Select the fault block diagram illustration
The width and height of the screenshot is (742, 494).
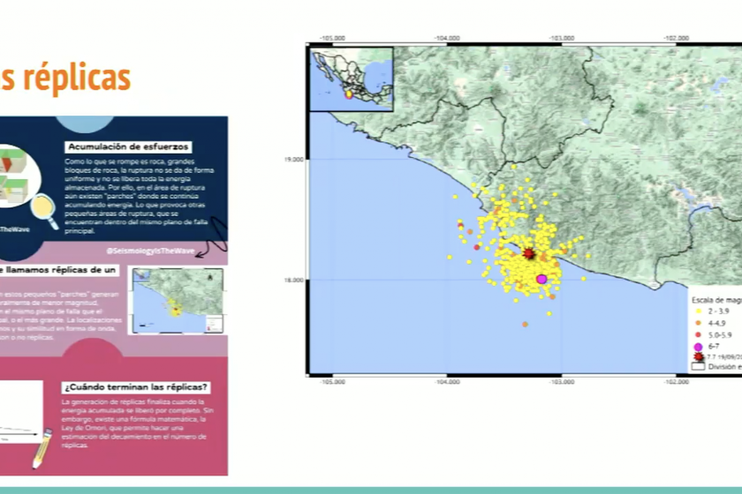[15, 175]
